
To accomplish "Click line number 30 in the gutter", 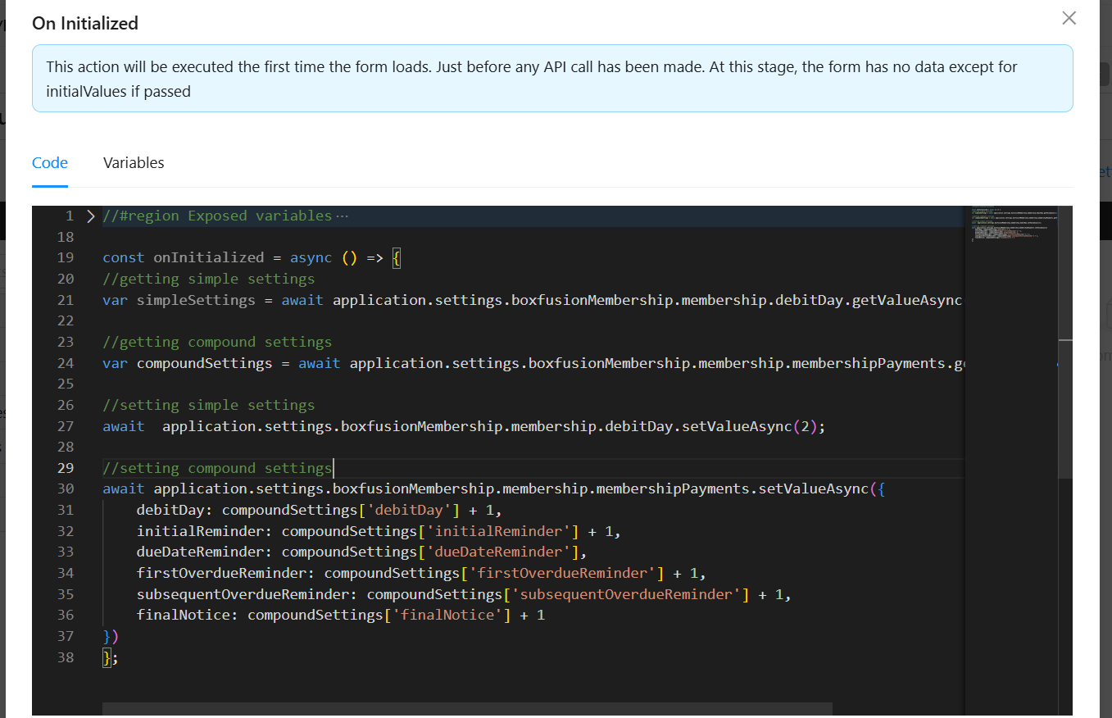I will point(66,489).
